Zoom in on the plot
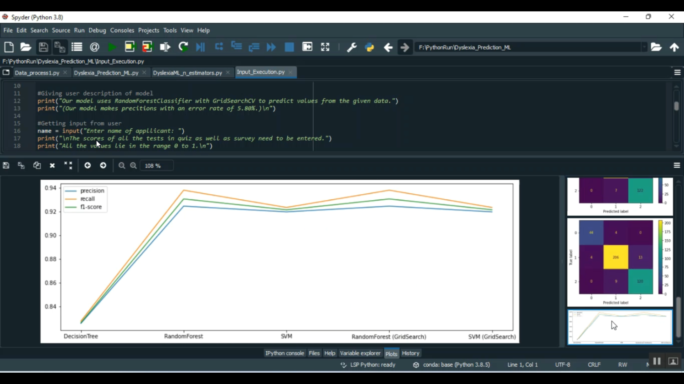The height and width of the screenshot is (384, 684). tap(134, 166)
